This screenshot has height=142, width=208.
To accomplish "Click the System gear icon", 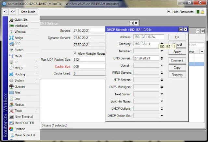I will (x=11, y=80).
